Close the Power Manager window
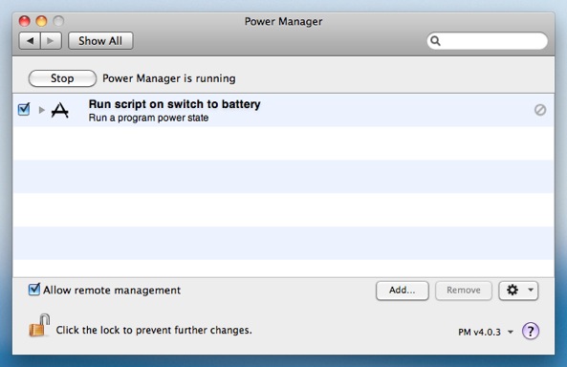The height and width of the screenshot is (367, 567). pos(24,21)
